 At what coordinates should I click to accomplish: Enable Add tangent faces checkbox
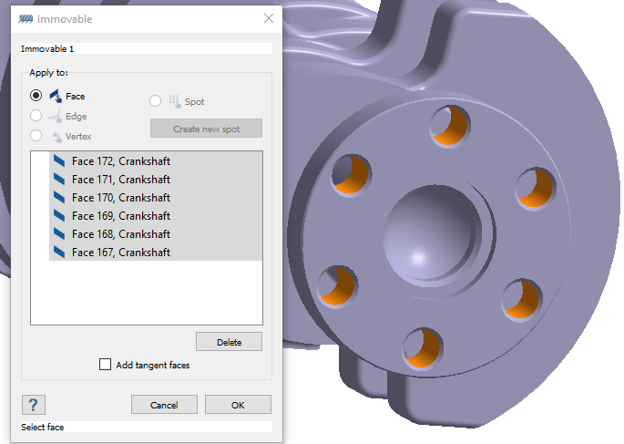[105, 365]
